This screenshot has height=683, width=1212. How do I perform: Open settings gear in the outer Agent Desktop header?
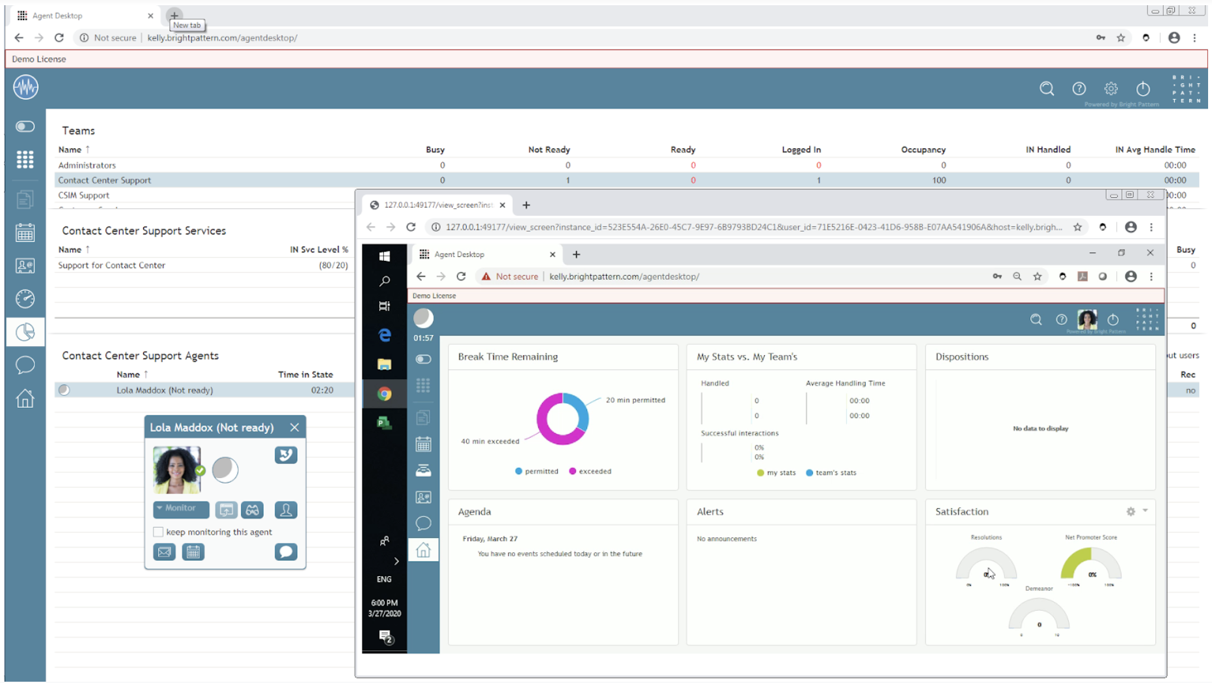pyautogui.click(x=1110, y=88)
